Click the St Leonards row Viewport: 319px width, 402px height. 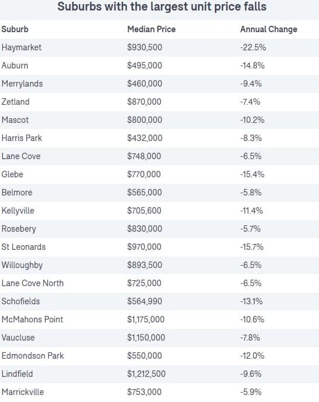coord(159,247)
